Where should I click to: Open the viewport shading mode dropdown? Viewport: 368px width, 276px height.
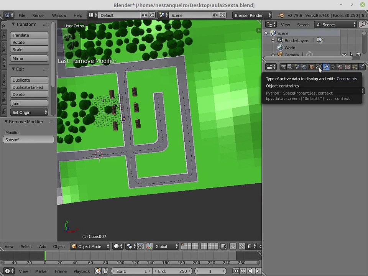click(x=118, y=246)
